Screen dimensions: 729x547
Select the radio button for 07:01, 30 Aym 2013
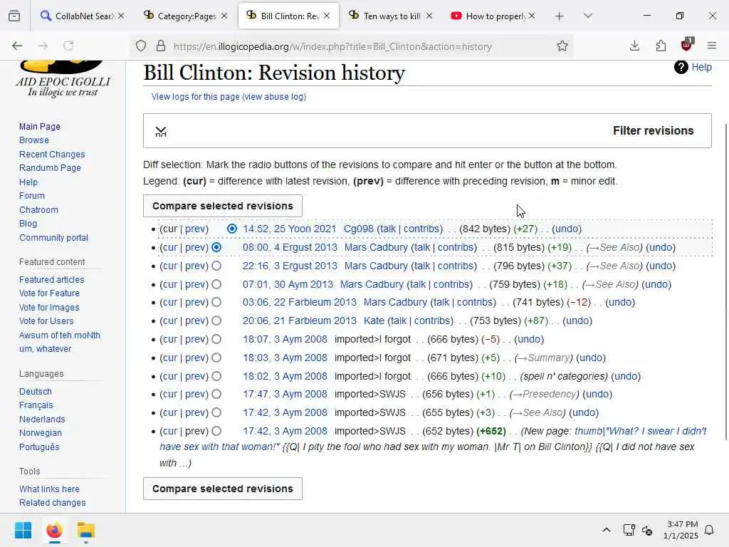click(x=216, y=284)
